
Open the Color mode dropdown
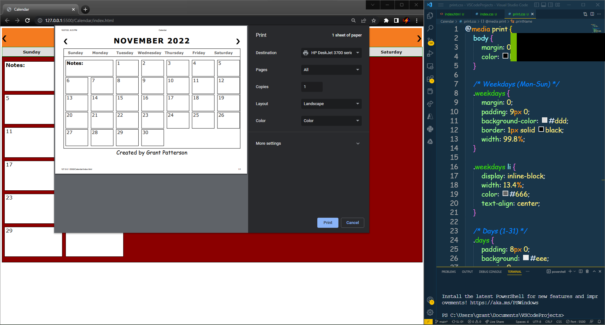[331, 121]
